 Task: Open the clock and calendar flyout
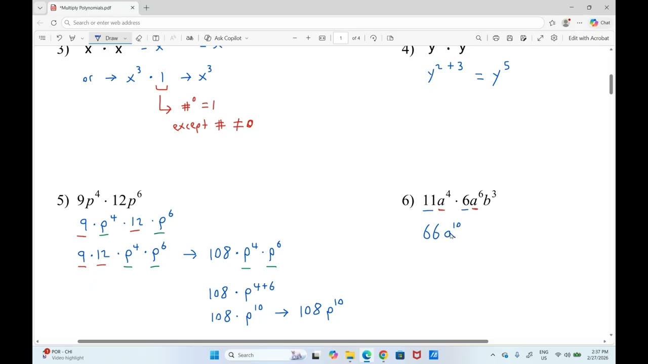click(598, 355)
